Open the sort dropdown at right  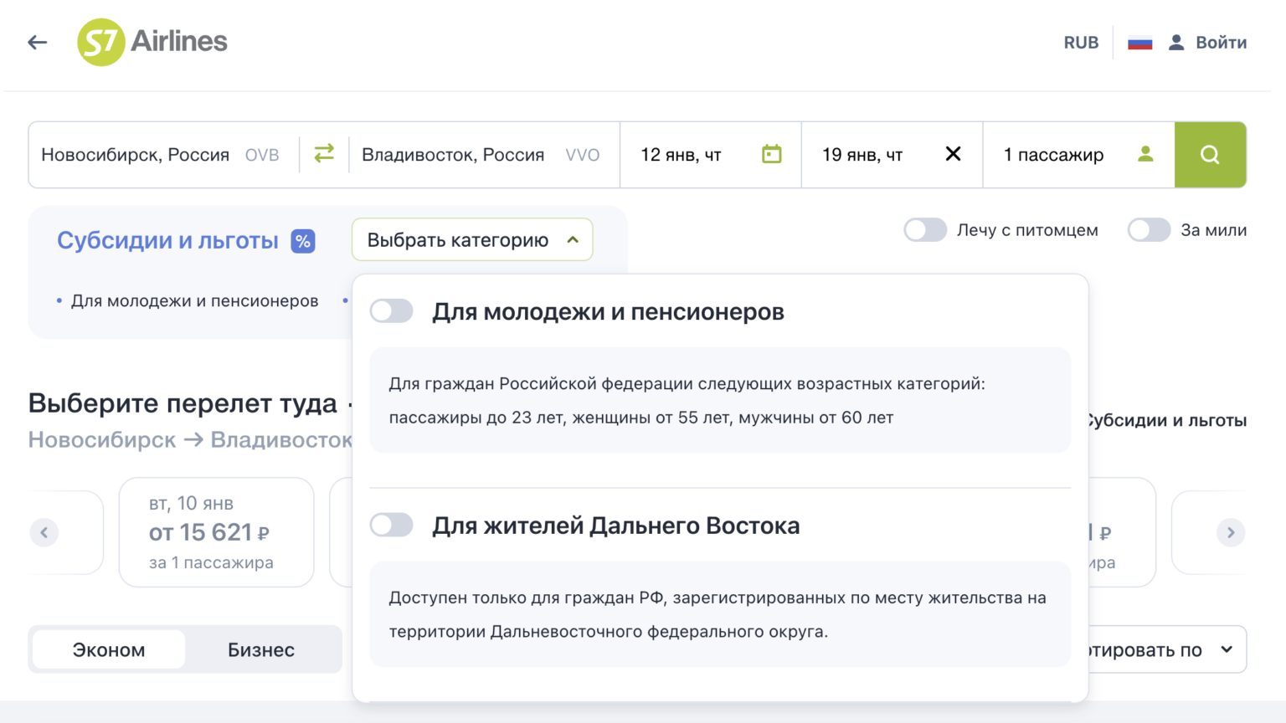[x=1167, y=649]
